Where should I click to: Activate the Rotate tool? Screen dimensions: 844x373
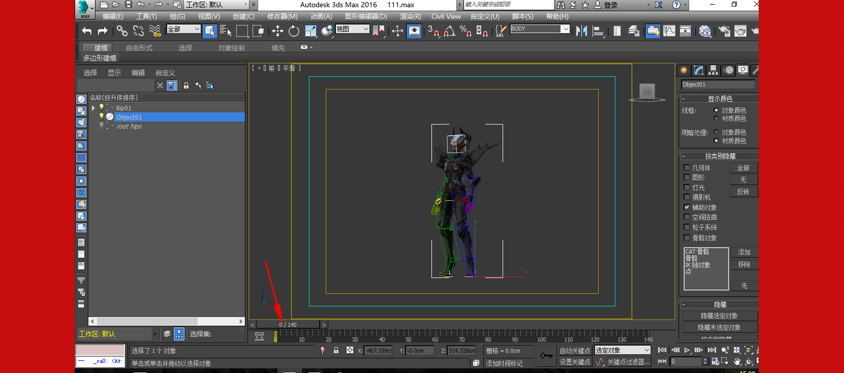pyautogui.click(x=294, y=31)
